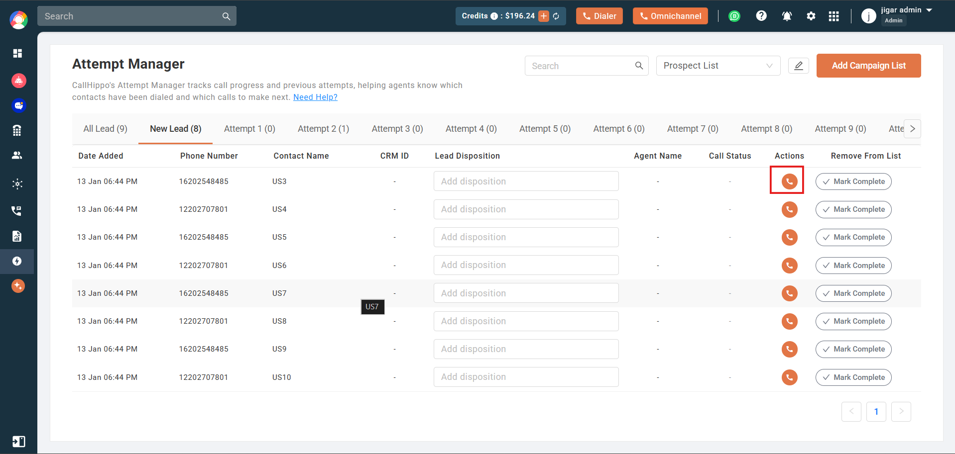Viewport: 955px width, 454px height.
Task: Call US10 contact phone icon
Action: (789, 377)
